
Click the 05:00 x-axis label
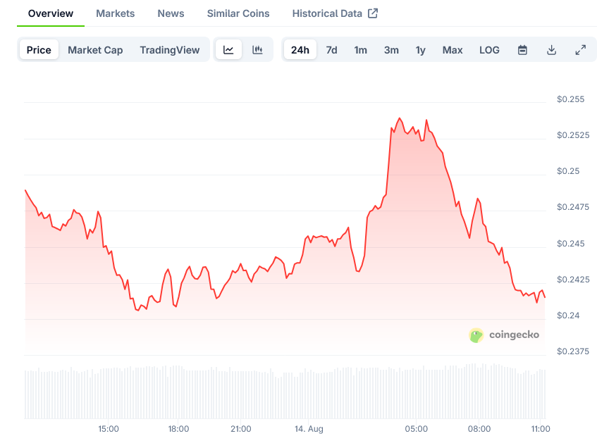coord(416,429)
